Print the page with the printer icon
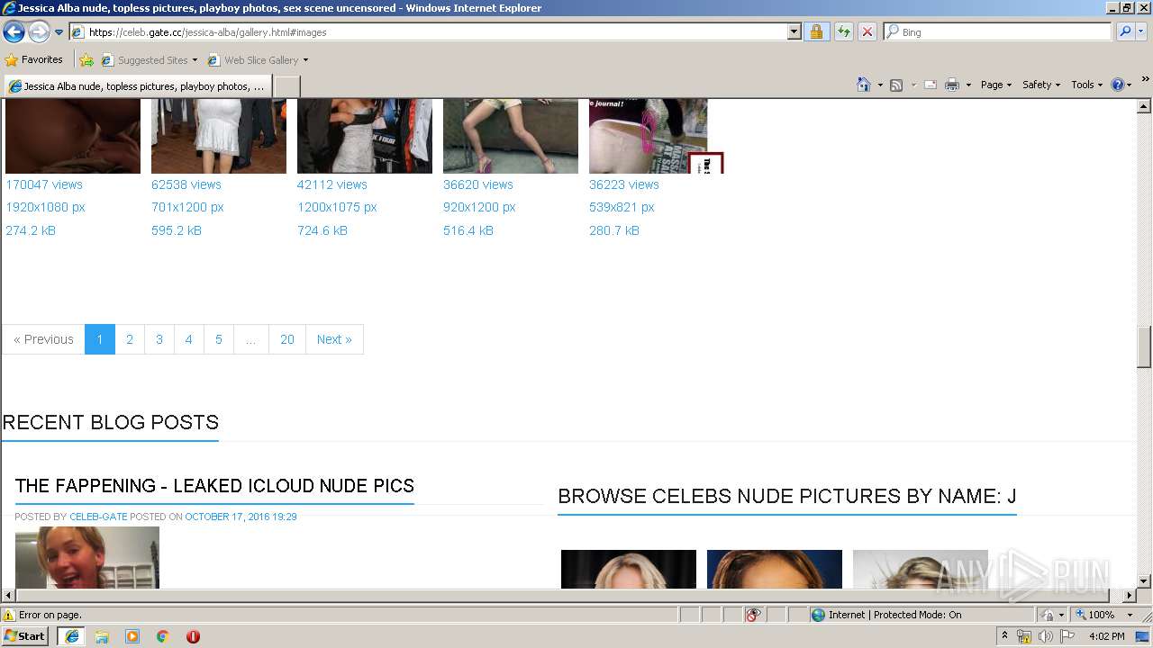Image resolution: width=1153 pixels, height=648 pixels. pos(952,85)
